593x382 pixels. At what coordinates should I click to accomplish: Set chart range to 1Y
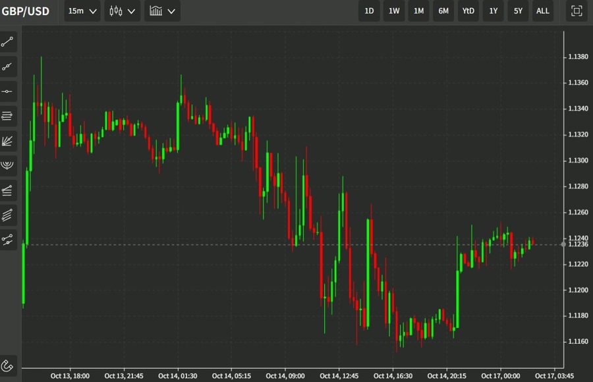click(493, 11)
